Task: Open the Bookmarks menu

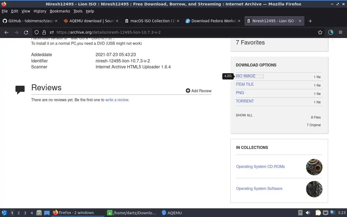Action: point(60,11)
